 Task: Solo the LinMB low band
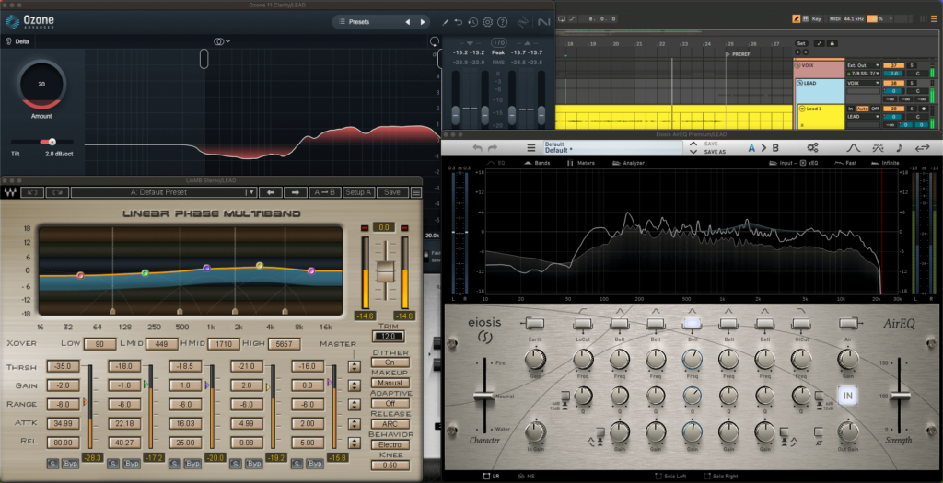tap(52, 463)
